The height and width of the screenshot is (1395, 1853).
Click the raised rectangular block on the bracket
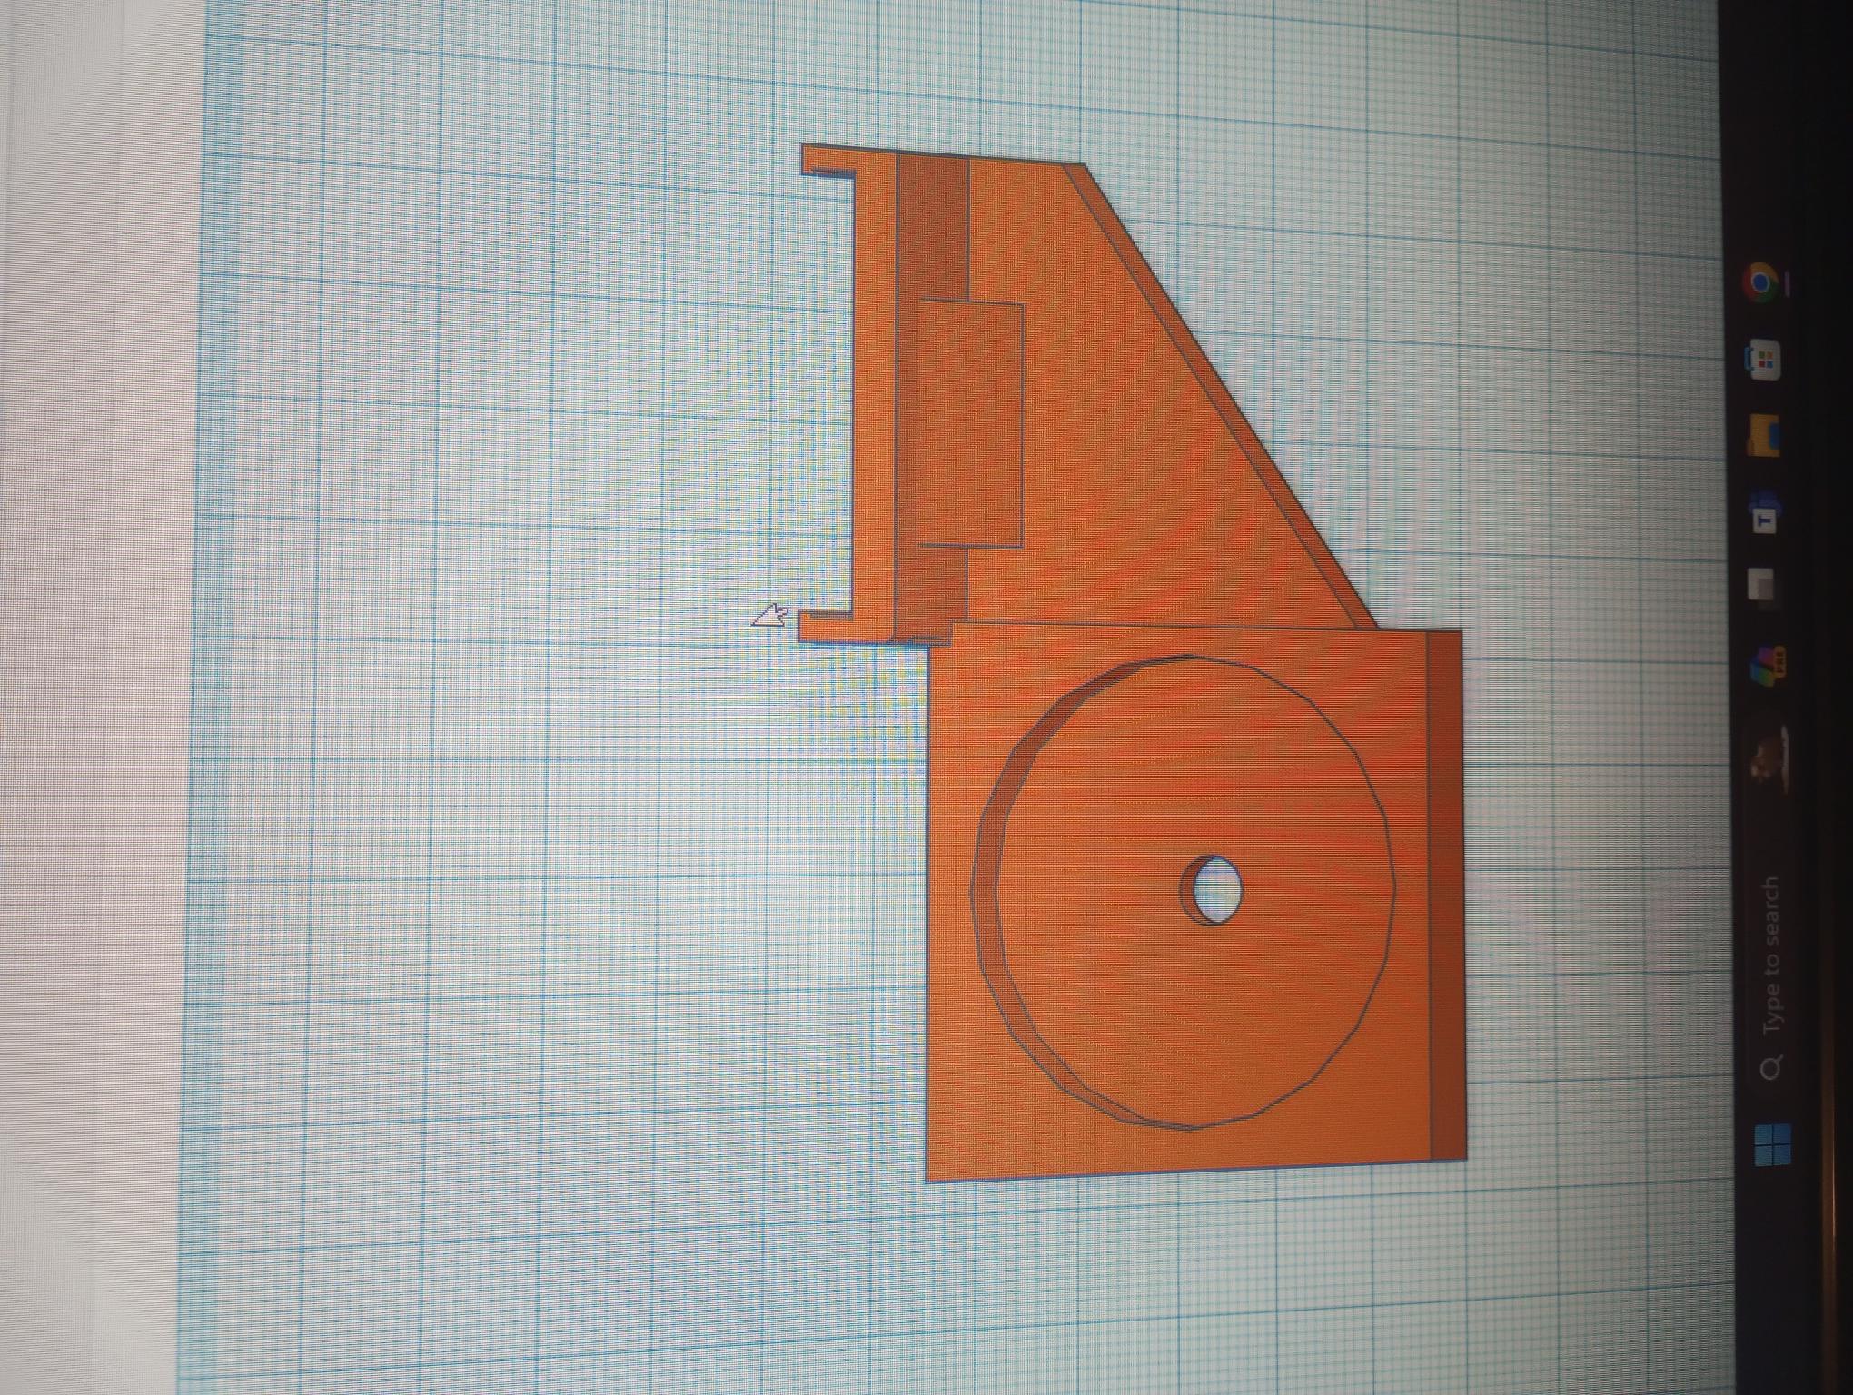pos(970,424)
